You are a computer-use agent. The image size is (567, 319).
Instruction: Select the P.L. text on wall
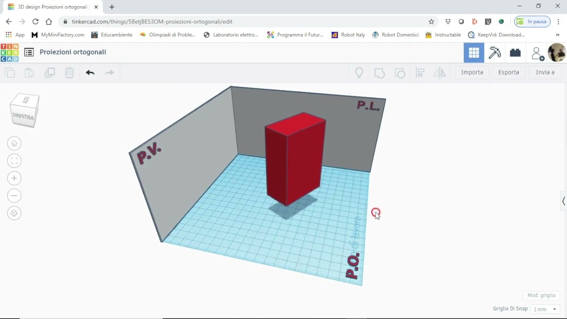click(368, 105)
